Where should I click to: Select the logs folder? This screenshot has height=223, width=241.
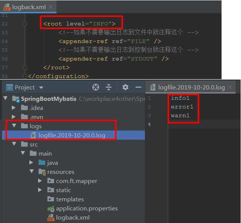[x=35, y=126]
